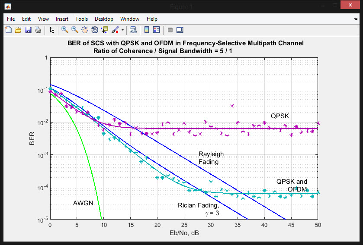
Task: Click the plot title beginning 'BER of SCS'
Action: click(186, 43)
